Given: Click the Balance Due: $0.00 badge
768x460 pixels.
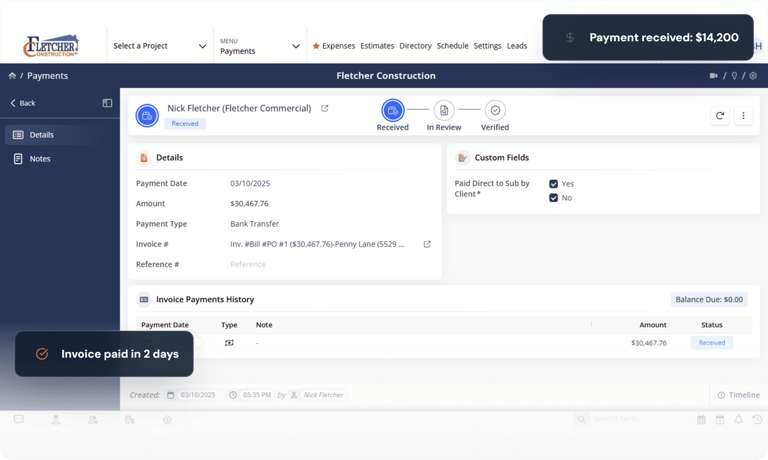Looking at the screenshot, I should point(709,300).
